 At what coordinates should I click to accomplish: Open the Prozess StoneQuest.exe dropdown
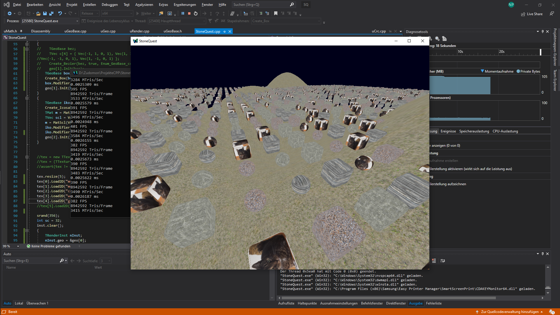pos(77,21)
